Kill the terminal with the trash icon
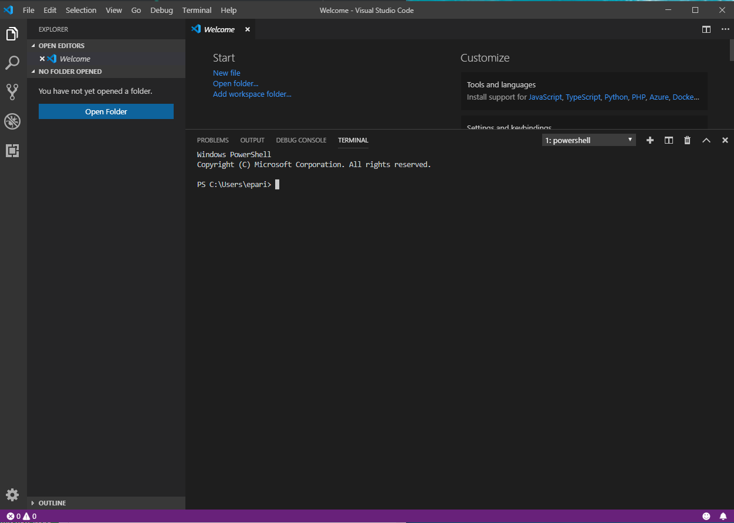734x523 pixels. click(x=687, y=140)
